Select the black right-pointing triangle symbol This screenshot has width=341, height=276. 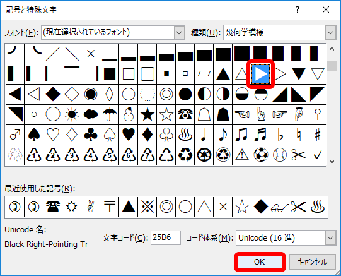260,74
